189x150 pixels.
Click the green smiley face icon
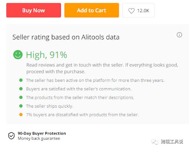(18, 55)
